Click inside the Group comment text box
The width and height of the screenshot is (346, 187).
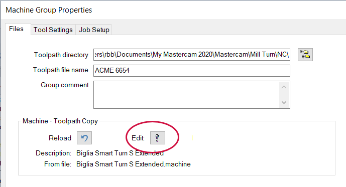pyautogui.click(x=186, y=95)
